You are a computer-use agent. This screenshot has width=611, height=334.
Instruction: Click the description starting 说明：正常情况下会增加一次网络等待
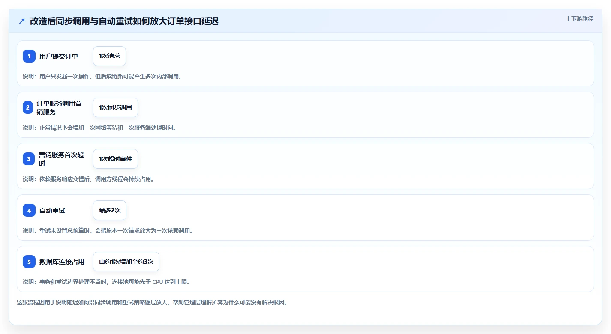click(99, 128)
